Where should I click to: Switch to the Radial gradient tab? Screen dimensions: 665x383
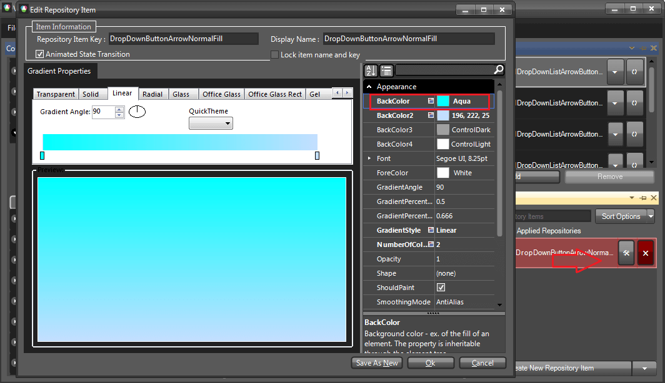(x=153, y=94)
